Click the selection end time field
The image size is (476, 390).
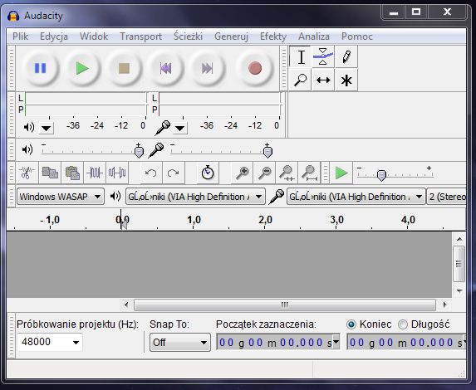[405, 342]
